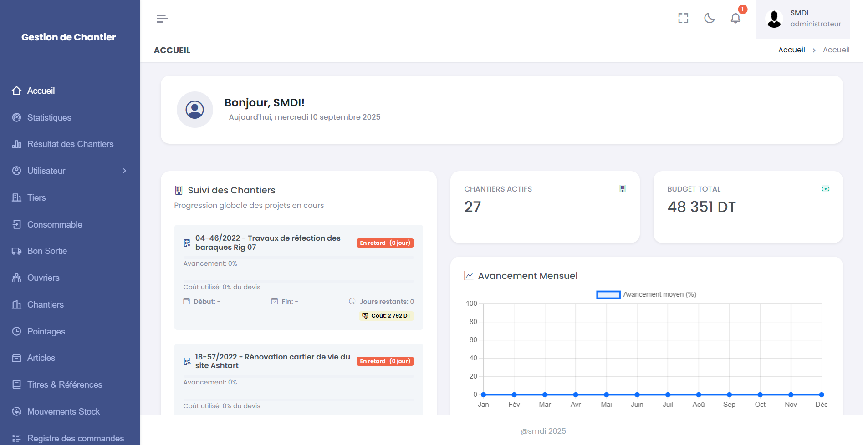Click the Déc data point on chart

[x=822, y=394]
